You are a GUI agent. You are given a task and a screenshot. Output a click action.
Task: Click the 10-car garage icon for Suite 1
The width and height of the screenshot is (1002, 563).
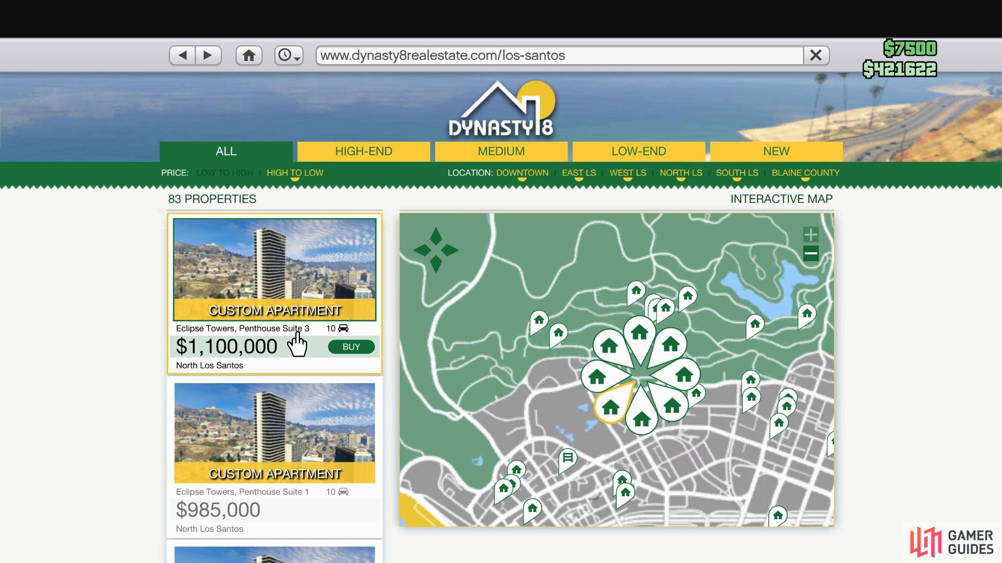click(x=343, y=492)
